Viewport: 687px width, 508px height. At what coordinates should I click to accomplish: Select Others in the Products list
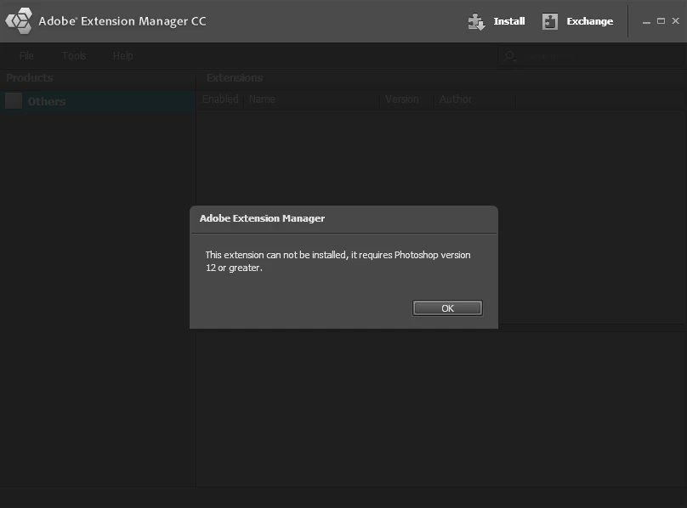click(x=98, y=101)
